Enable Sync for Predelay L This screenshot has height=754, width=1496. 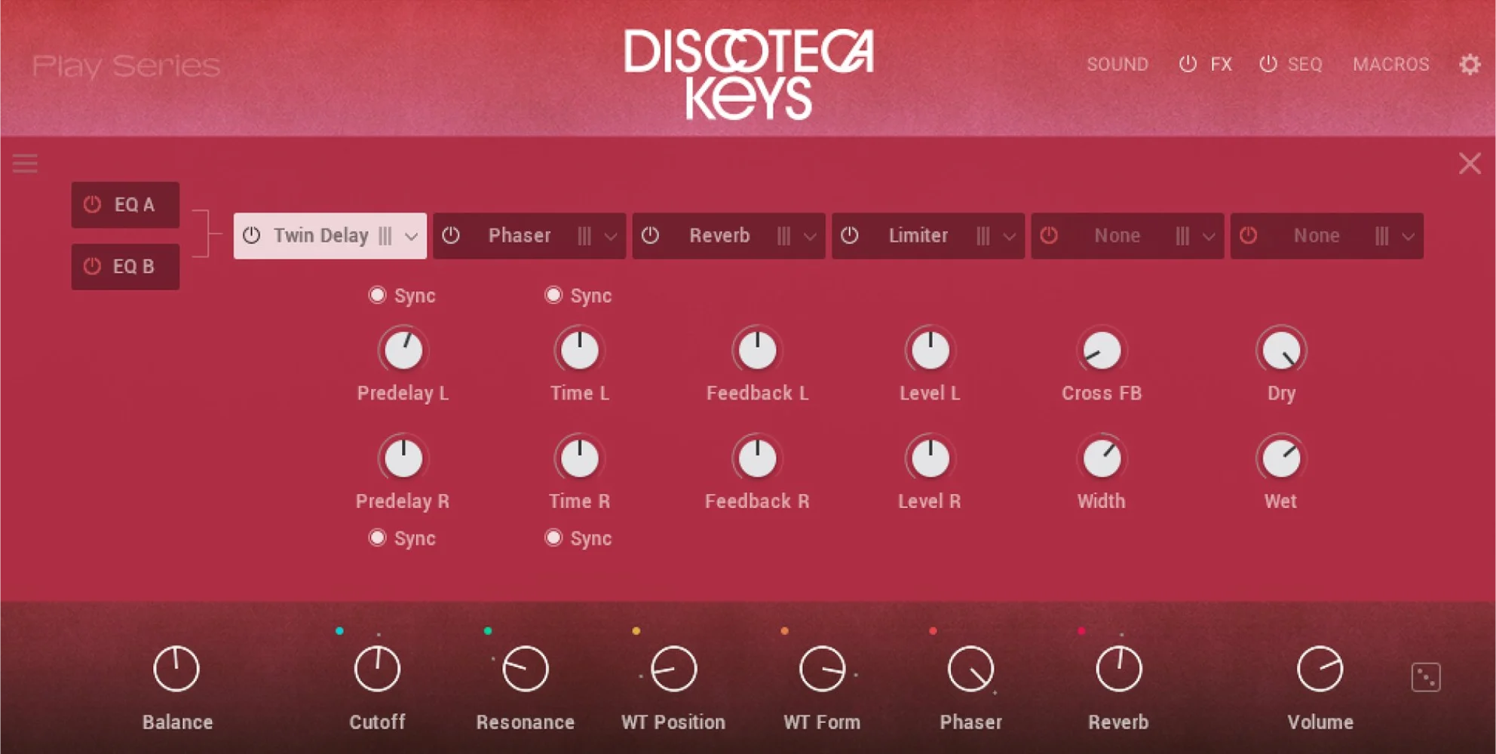click(x=378, y=295)
